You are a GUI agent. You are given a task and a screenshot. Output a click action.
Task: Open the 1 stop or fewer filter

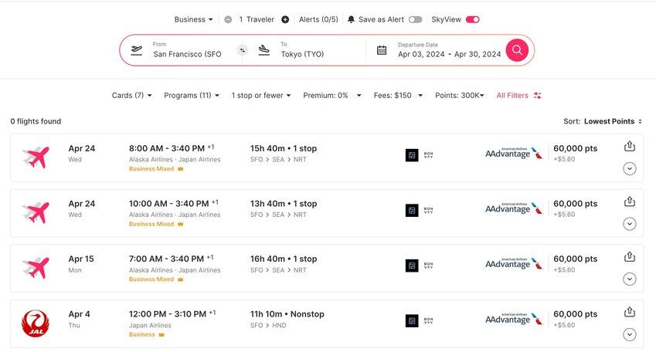pyautogui.click(x=260, y=96)
